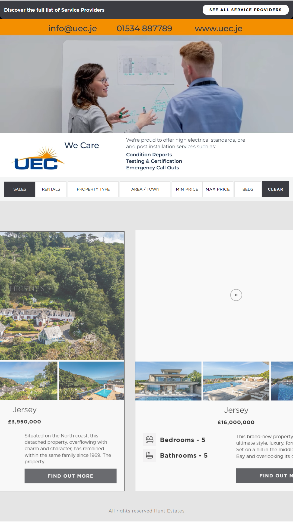Screen dimensions: 293x522
Task: Click the UEC sun logo
Action: 37,158
